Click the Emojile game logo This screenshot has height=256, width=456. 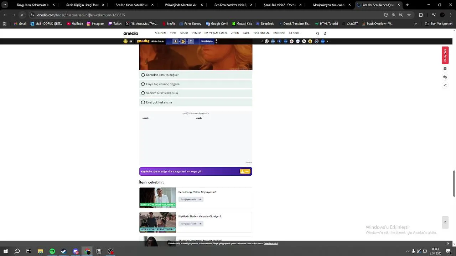click(143, 41)
